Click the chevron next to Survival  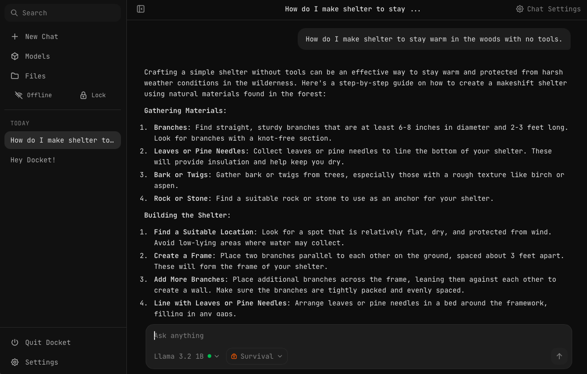click(x=280, y=356)
